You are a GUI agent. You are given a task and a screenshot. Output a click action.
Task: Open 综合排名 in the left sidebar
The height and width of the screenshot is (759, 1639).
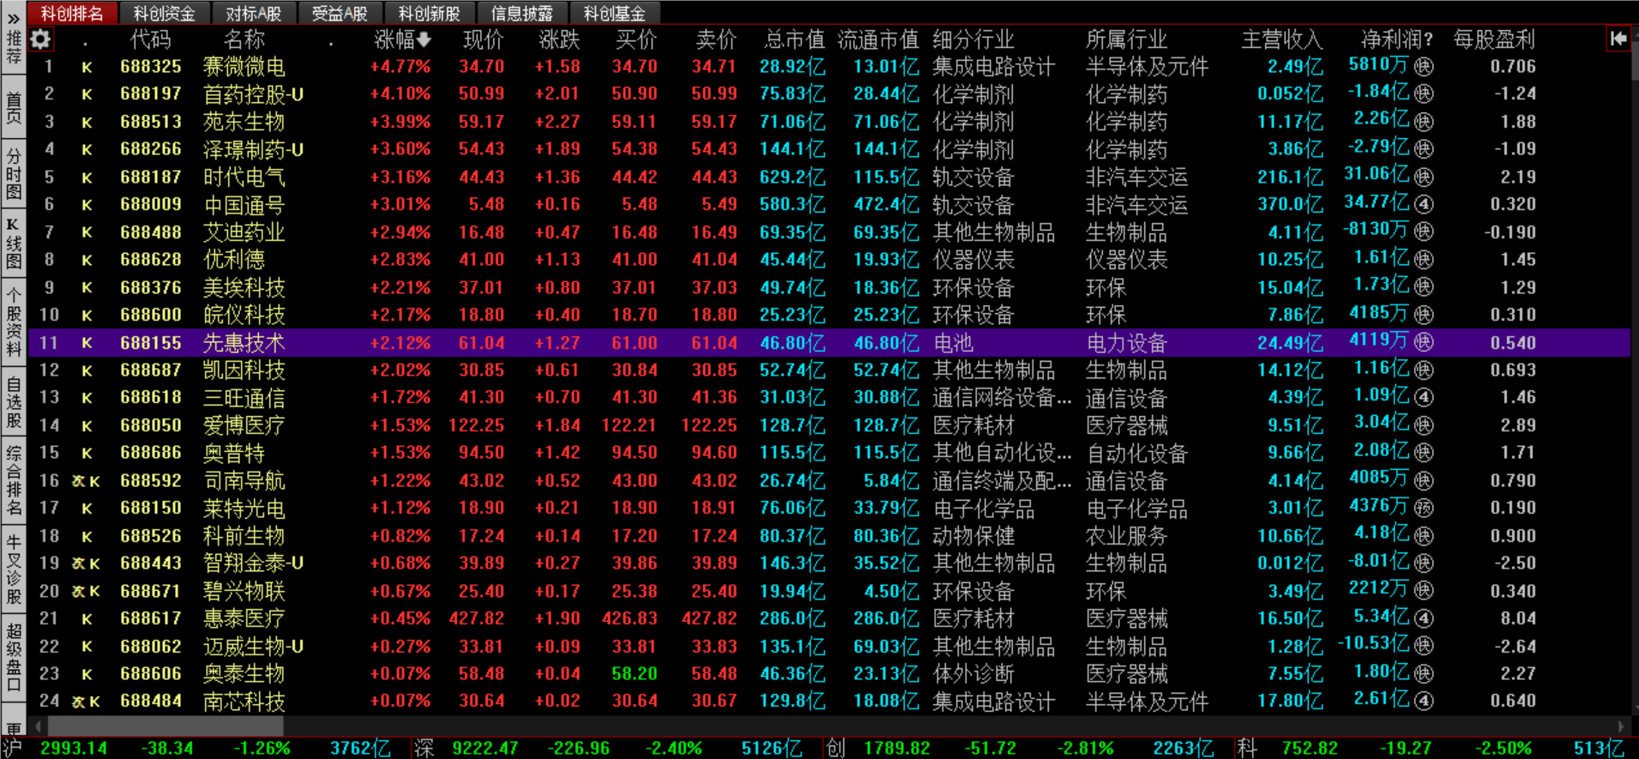14,481
